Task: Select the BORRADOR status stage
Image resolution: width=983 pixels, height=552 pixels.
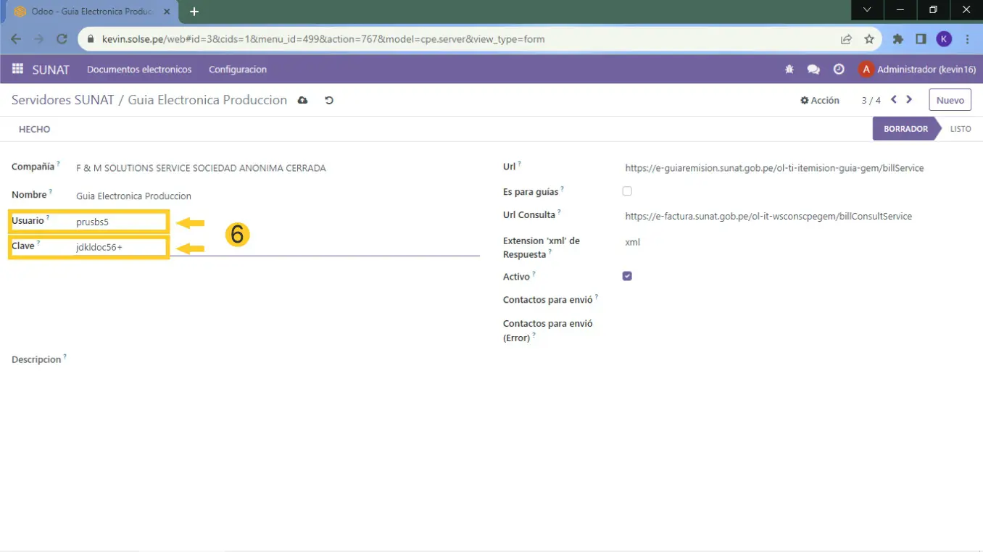Action: [x=905, y=129]
